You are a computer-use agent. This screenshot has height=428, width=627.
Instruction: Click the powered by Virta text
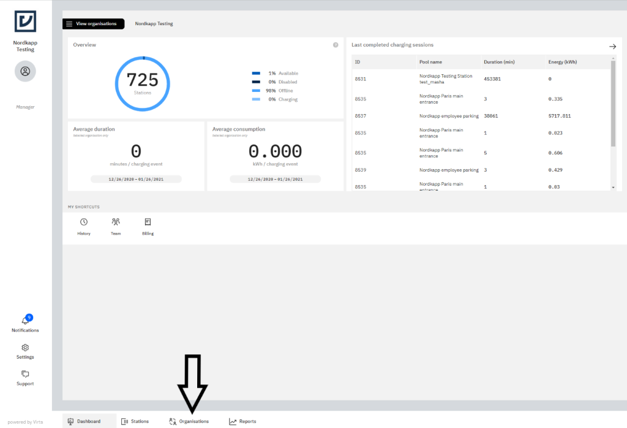pyautogui.click(x=25, y=422)
